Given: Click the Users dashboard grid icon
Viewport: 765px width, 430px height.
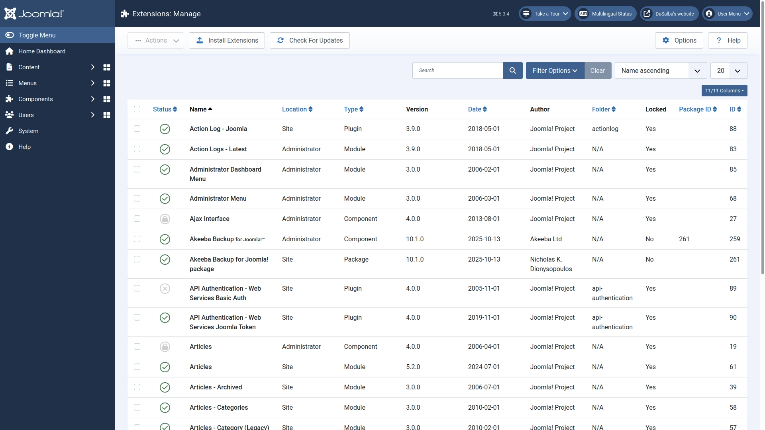Looking at the screenshot, I should click(106, 115).
